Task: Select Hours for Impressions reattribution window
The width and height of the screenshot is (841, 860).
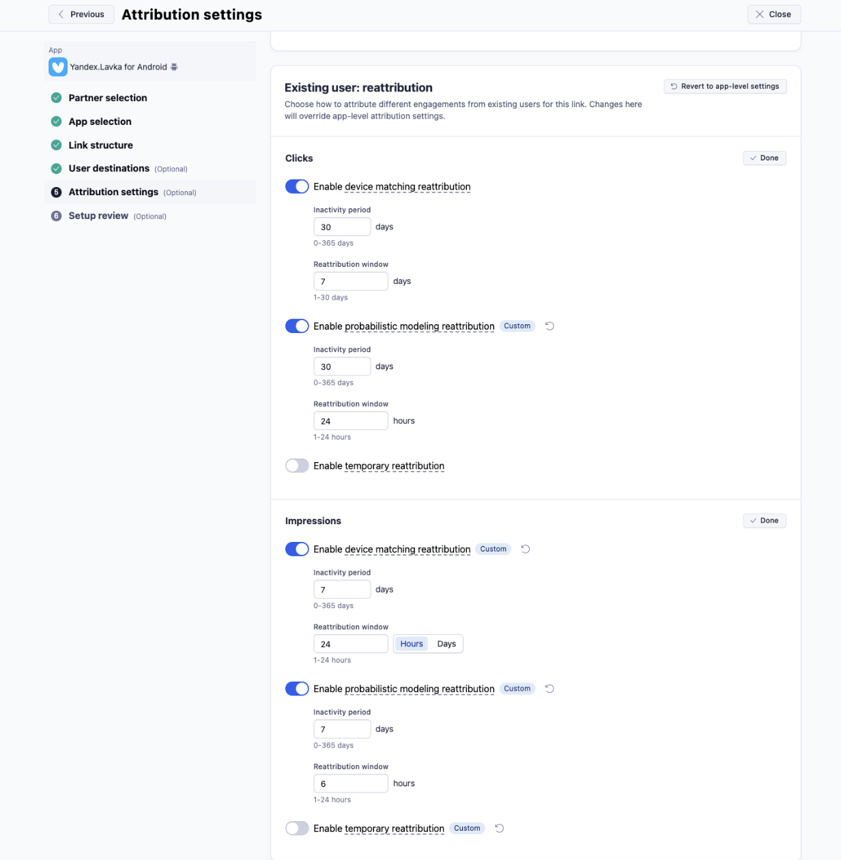Action: (x=412, y=644)
